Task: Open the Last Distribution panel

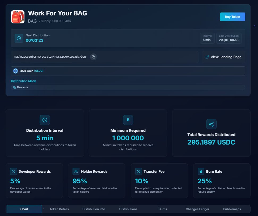Action: 229,38
